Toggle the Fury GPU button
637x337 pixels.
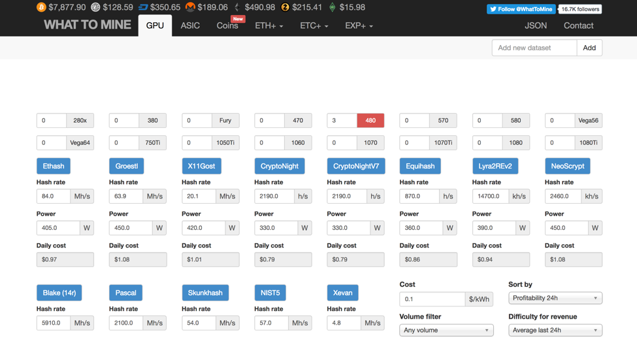click(225, 121)
